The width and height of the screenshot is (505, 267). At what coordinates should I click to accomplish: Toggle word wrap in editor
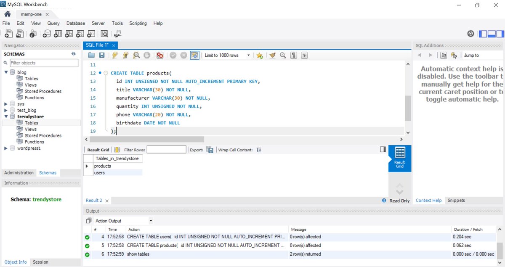(x=304, y=55)
